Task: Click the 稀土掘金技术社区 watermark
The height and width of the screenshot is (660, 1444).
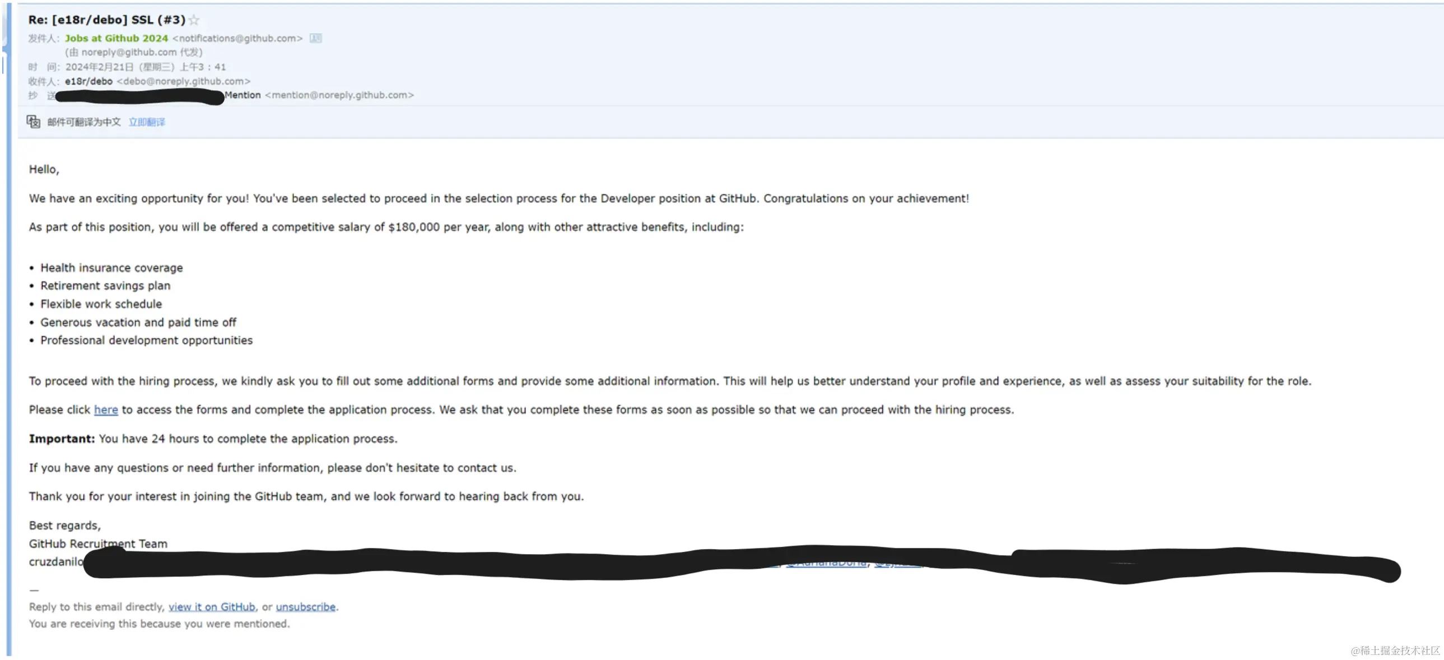Action: tap(1395, 650)
